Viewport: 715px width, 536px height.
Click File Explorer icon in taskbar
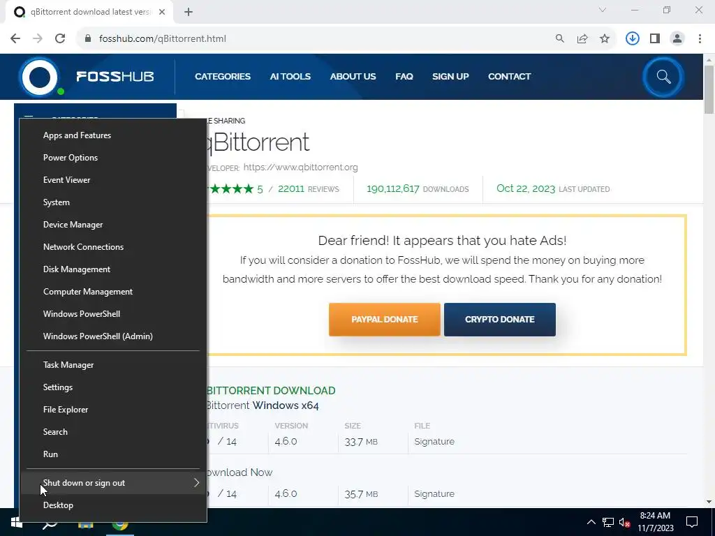pyautogui.click(x=85, y=524)
